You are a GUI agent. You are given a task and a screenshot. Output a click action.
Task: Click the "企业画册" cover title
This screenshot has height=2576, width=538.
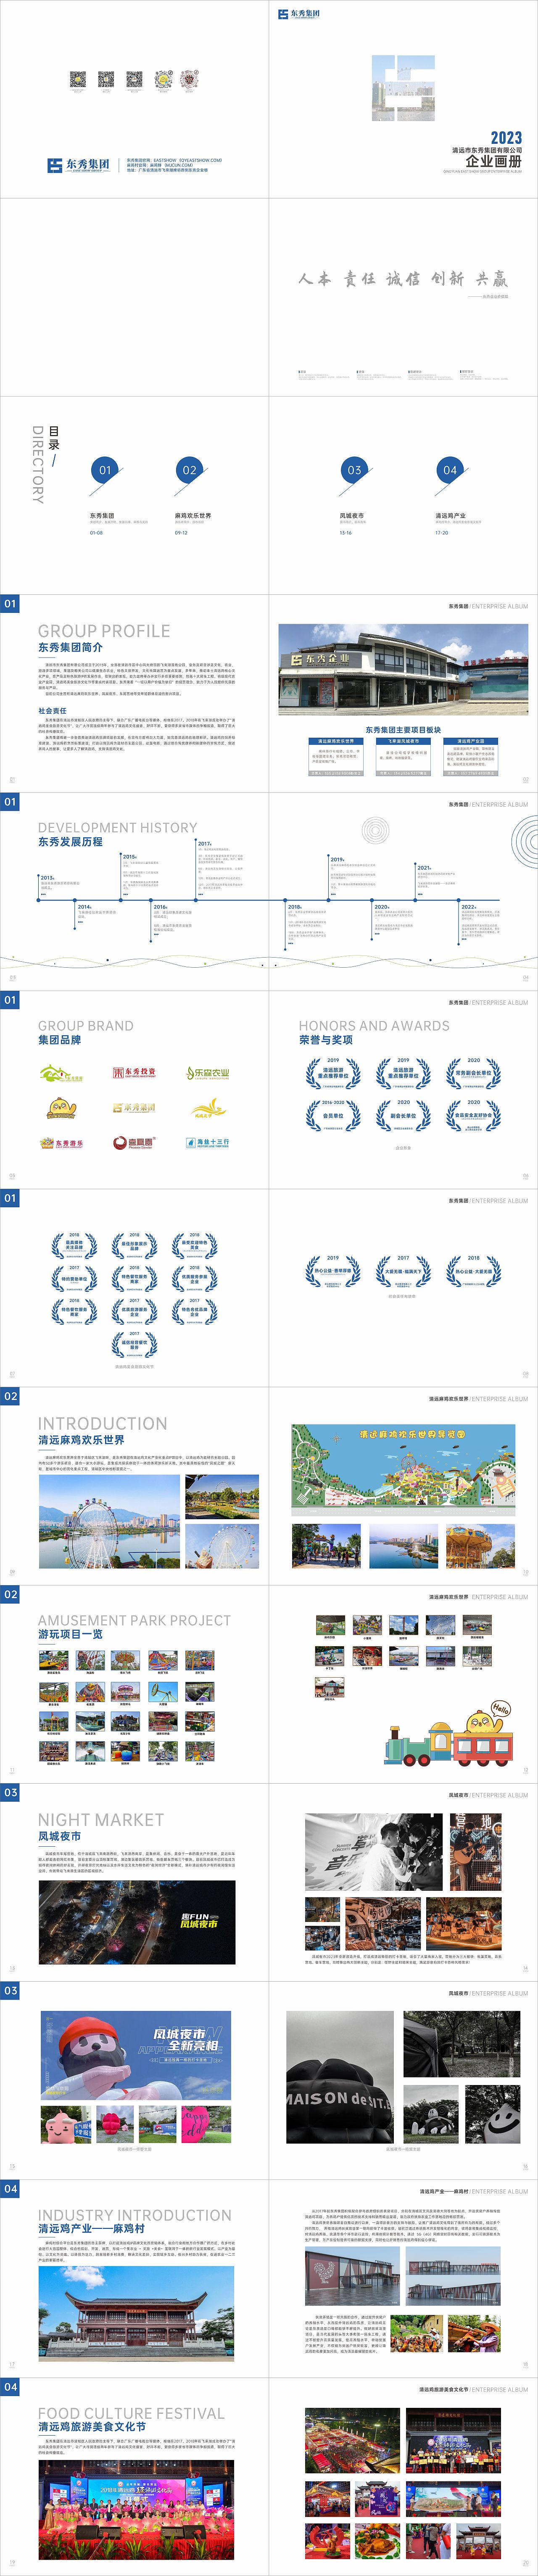coord(493,160)
